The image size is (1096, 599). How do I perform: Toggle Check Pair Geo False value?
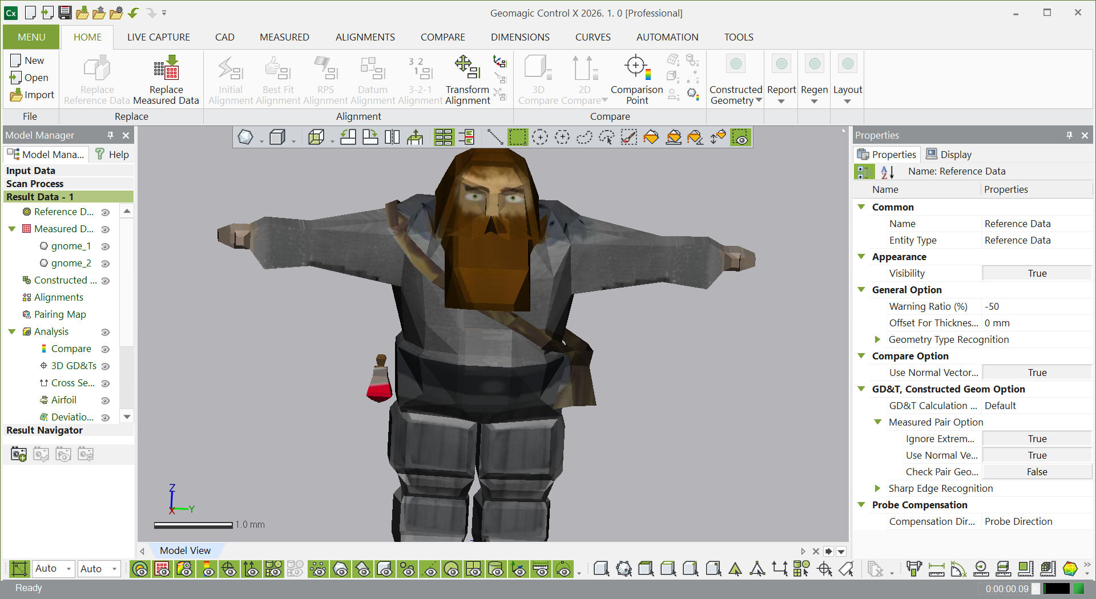click(1037, 472)
